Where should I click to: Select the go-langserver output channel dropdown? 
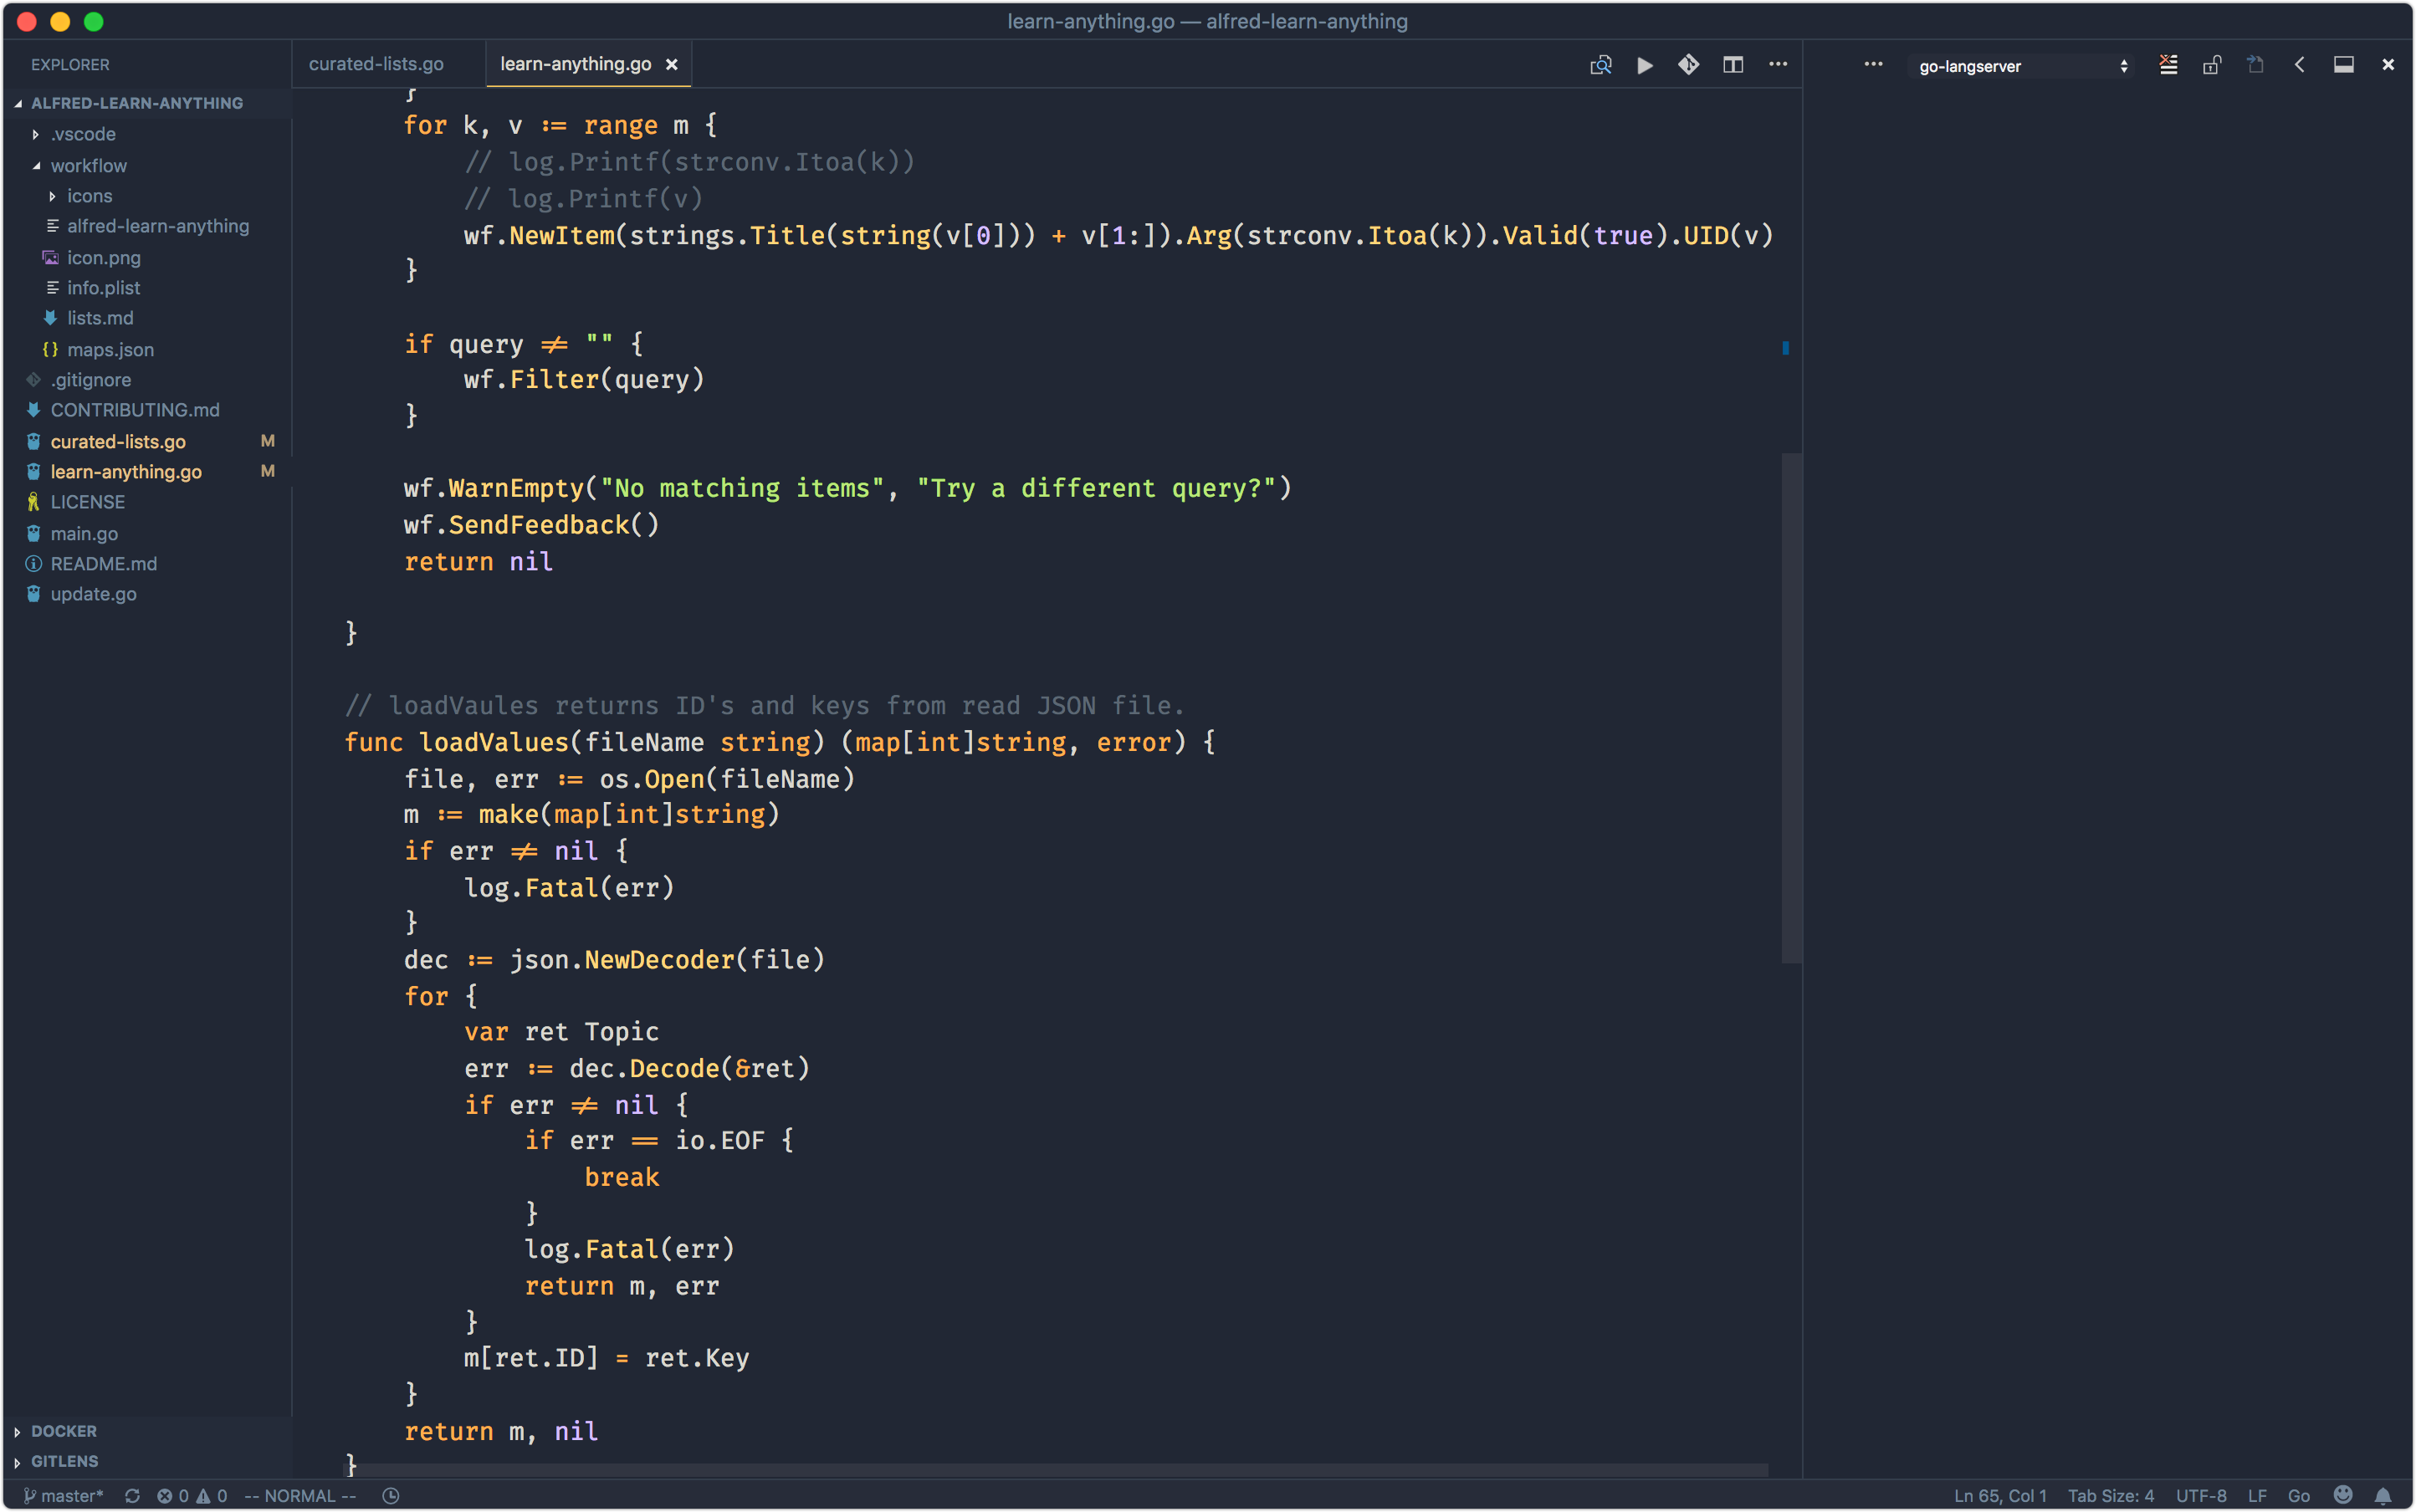(x=2021, y=66)
